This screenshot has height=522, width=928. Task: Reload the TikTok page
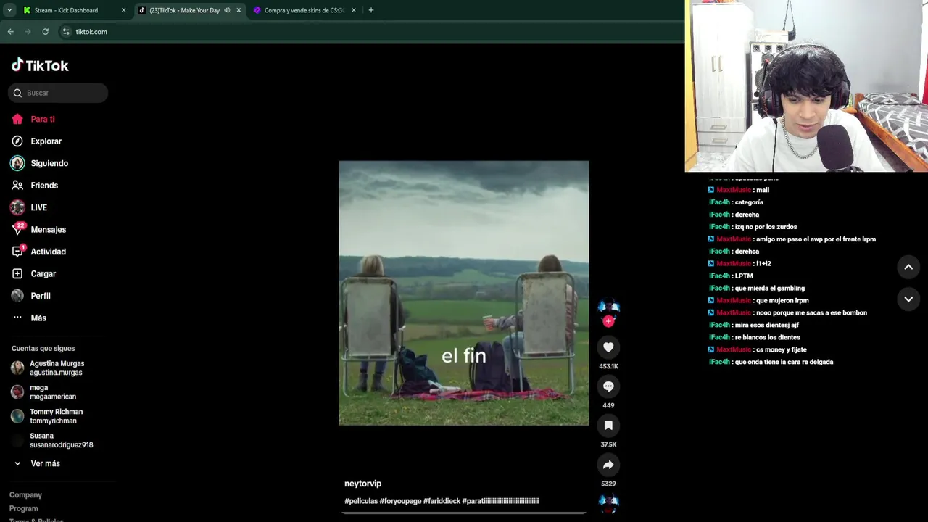(x=46, y=32)
